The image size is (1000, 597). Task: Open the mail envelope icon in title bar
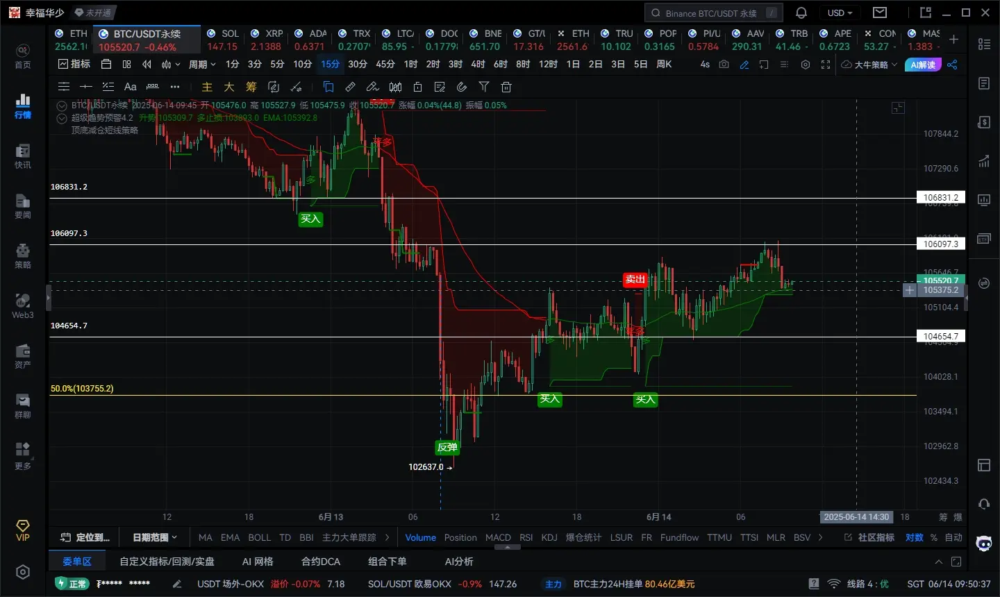coord(880,12)
